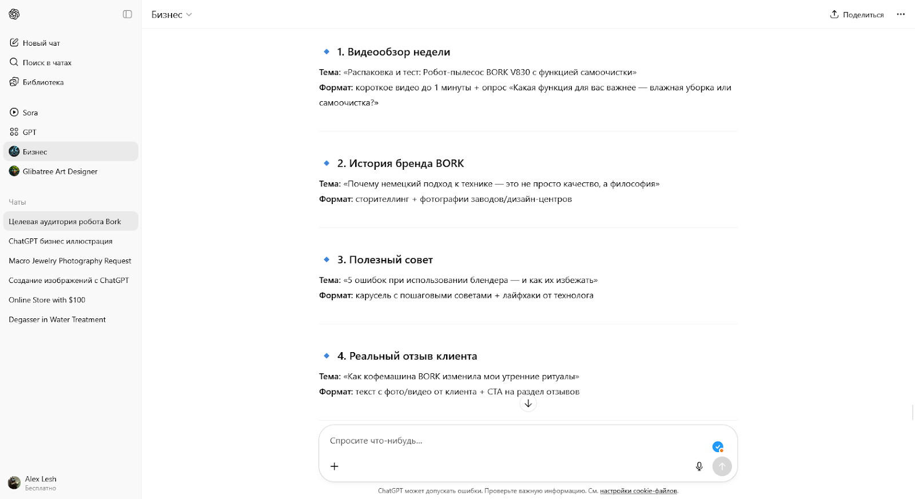Open the three-dots options menu
This screenshot has height=499, width=915.
[901, 14]
